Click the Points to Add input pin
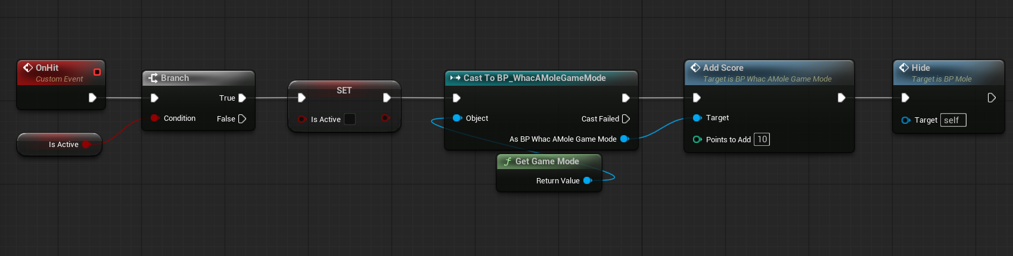 click(697, 139)
